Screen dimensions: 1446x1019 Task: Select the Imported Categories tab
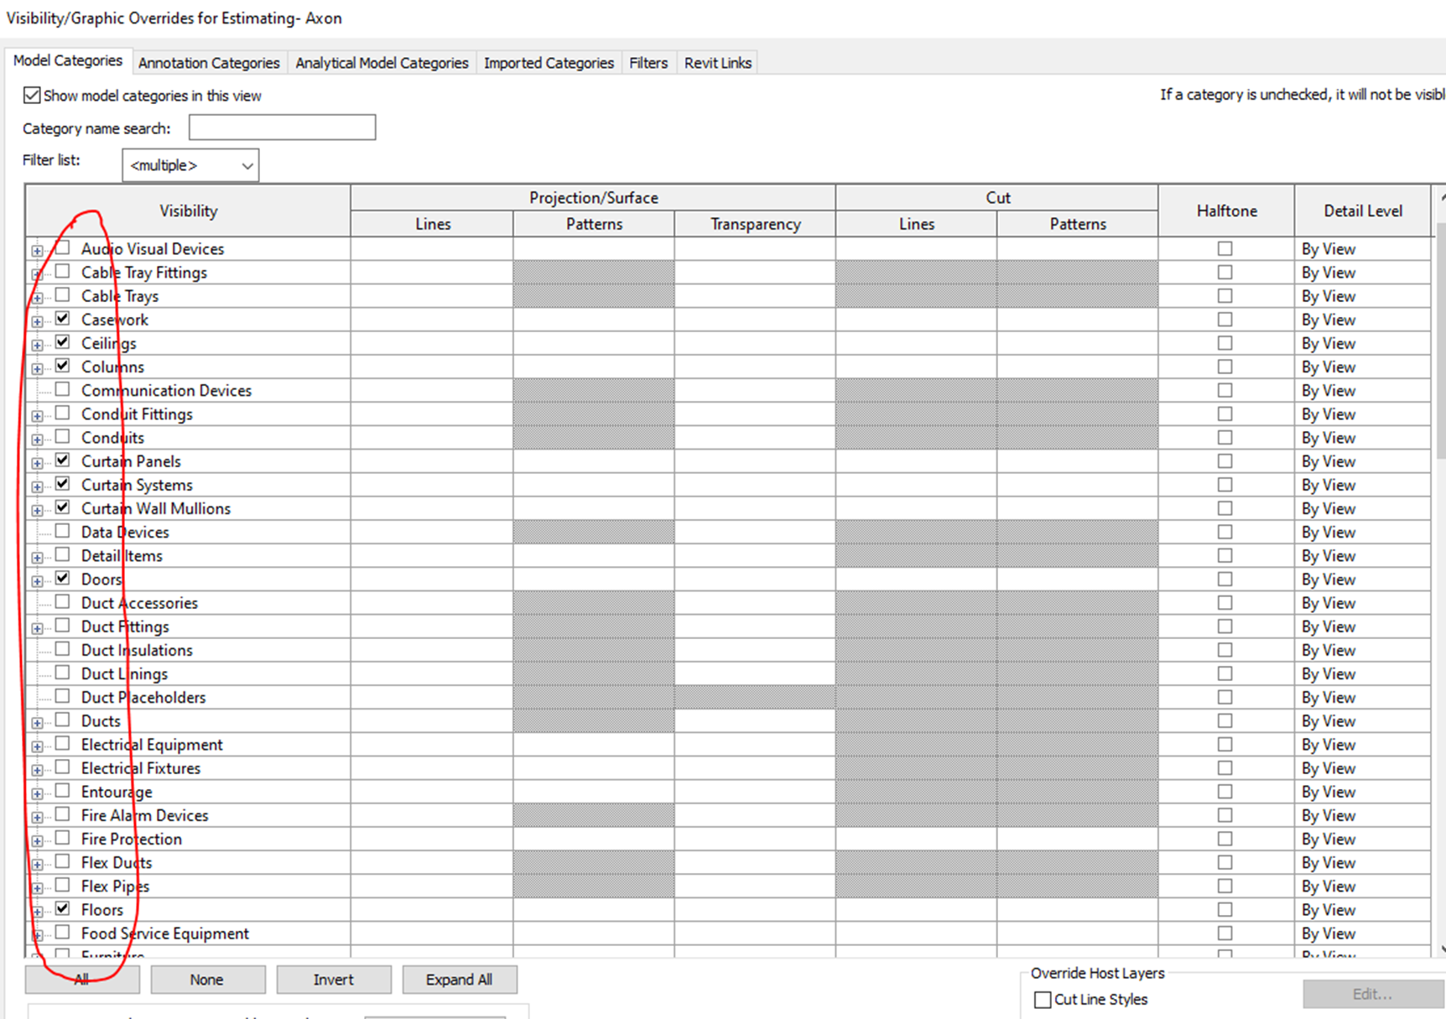(549, 63)
